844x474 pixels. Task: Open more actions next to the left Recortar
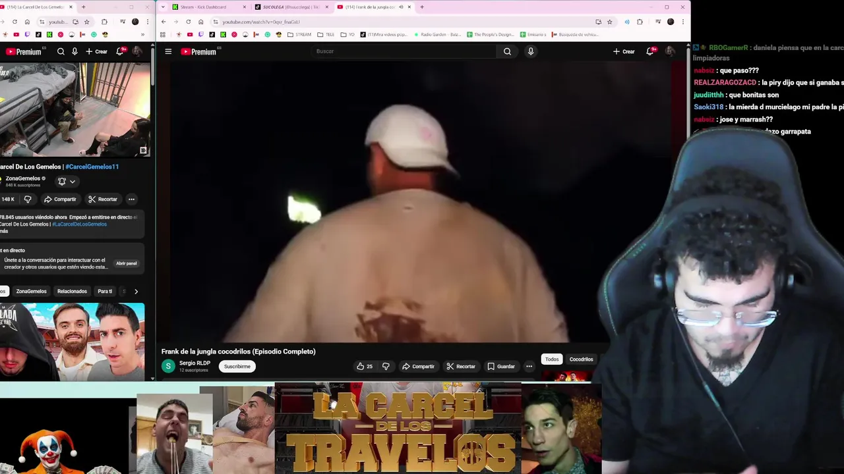pos(131,199)
